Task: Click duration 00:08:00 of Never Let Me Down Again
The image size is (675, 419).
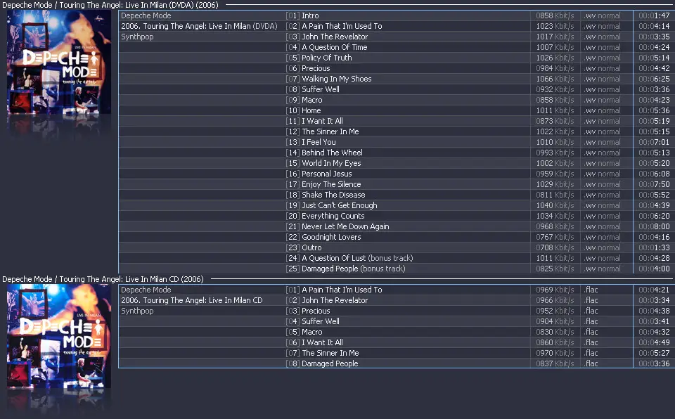Action: click(654, 226)
